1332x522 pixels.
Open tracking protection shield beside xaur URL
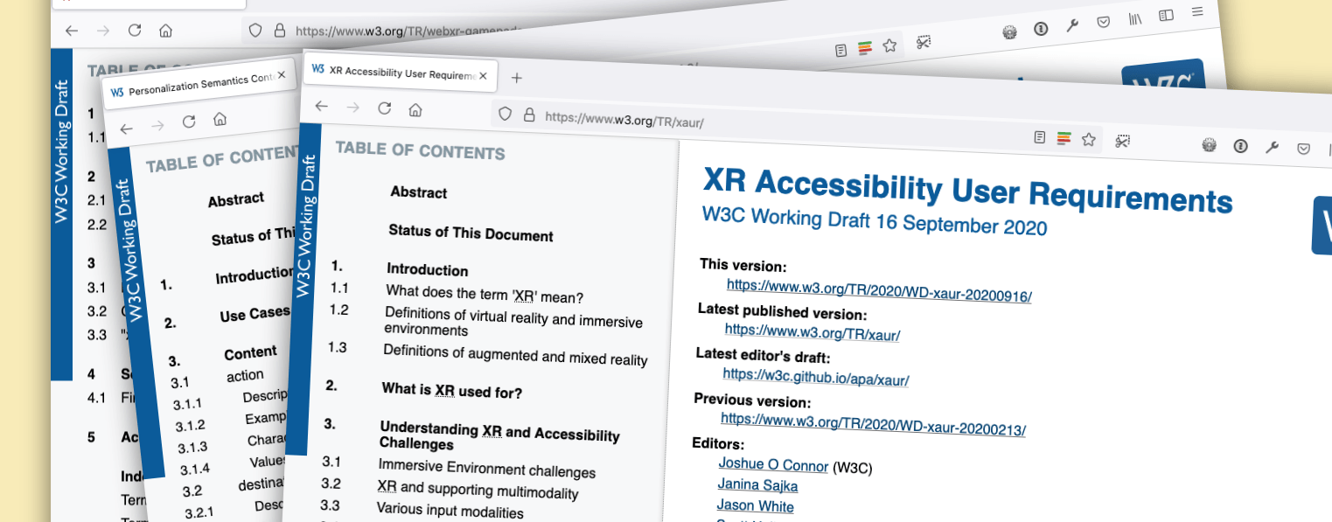pyautogui.click(x=505, y=114)
